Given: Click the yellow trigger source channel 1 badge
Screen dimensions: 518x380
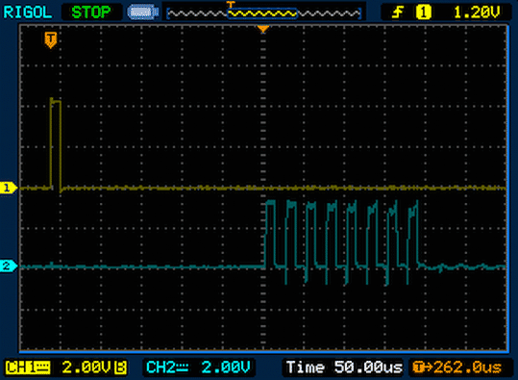Looking at the screenshot, I should click(424, 13).
